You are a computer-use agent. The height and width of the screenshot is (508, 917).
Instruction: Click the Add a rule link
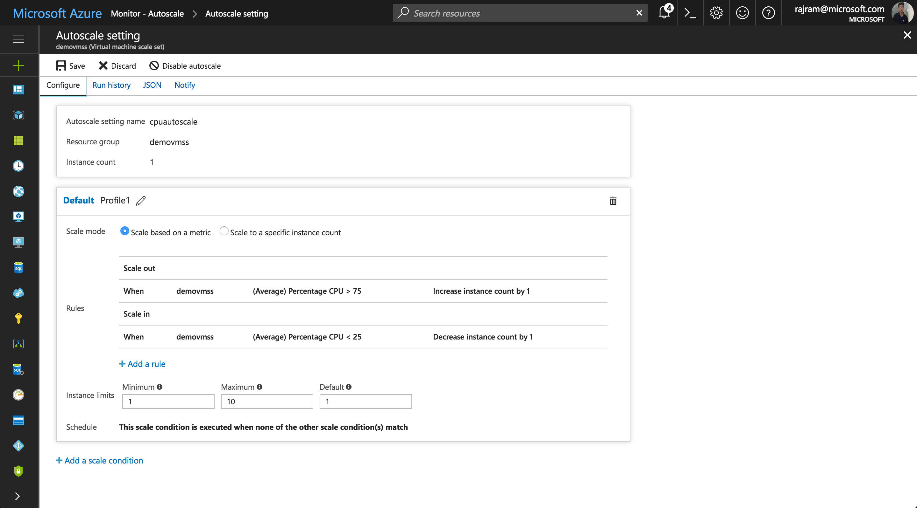tap(142, 364)
